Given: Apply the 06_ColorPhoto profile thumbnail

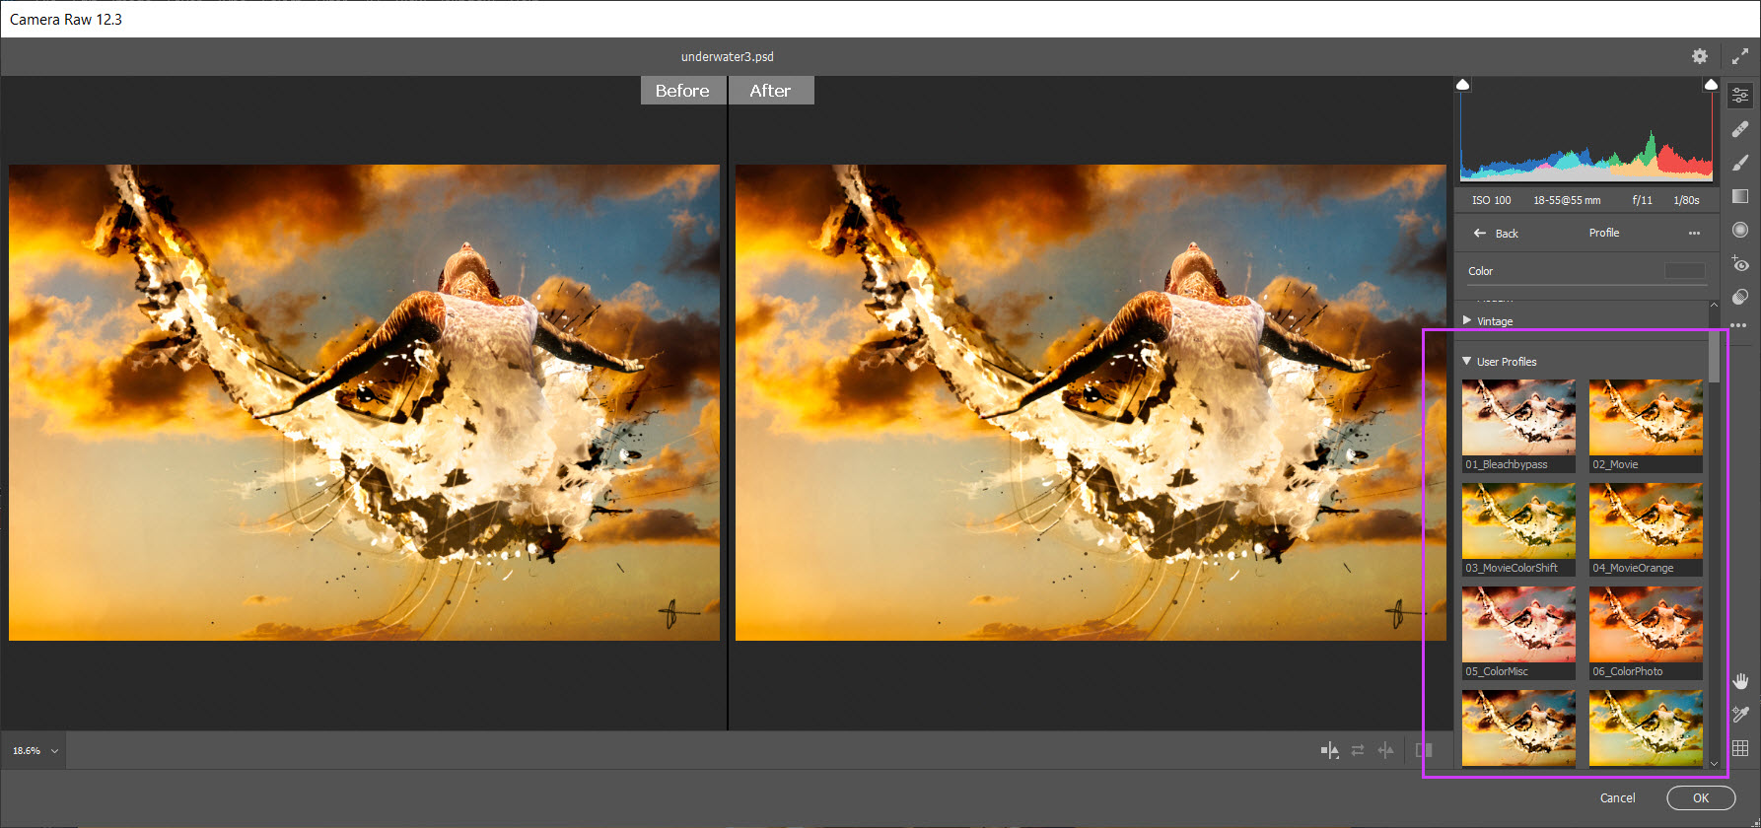Looking at the screenshot, I should 1646,624.
